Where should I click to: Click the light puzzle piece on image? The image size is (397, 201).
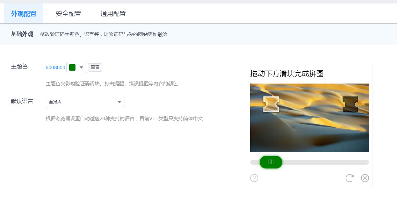(271, 104)
